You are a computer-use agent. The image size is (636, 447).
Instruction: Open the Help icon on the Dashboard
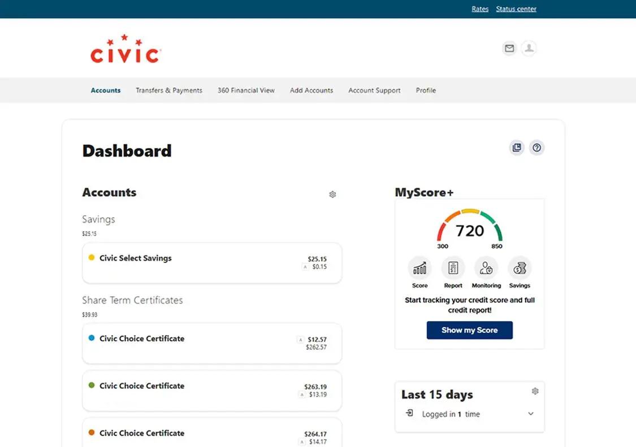pyautogui.click(x=537, y=147)
